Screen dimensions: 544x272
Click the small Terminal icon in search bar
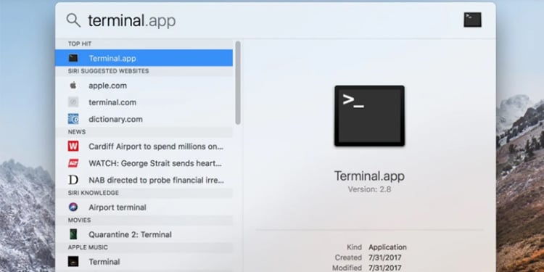pyautogui.click(x=472, y=20)
